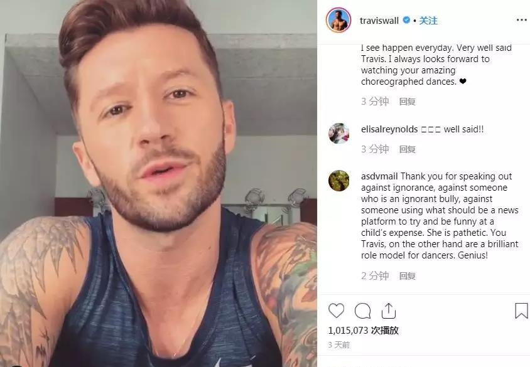The width and height of the screenshot is (530, 367).
Task: Click the 1,015,073 次播放 view count
Action: (364, 330)
